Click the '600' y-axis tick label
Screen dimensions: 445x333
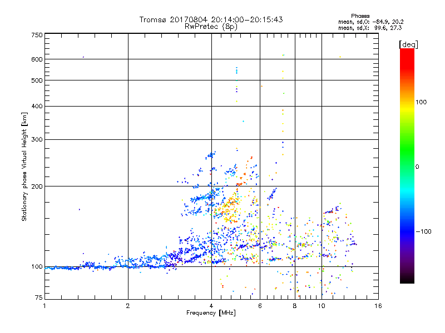click(37, 59)
